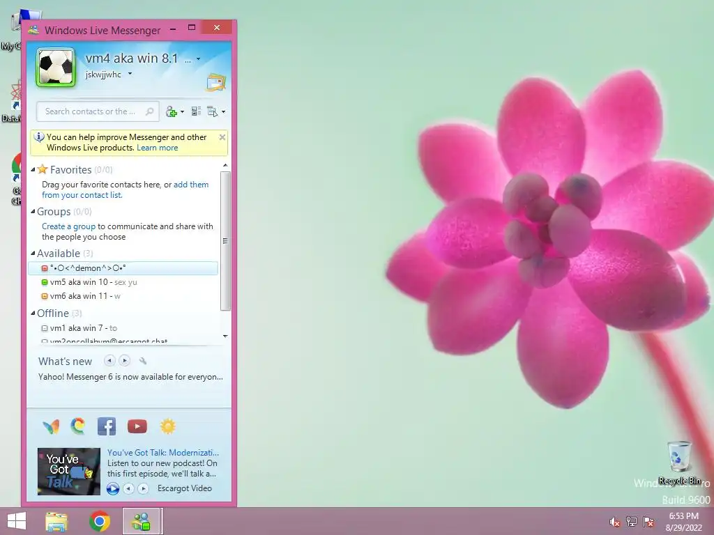This screenshot has width=714, height=535.
Task: Open the You've Got Talk: Modernizati... link
Action: 163,453
